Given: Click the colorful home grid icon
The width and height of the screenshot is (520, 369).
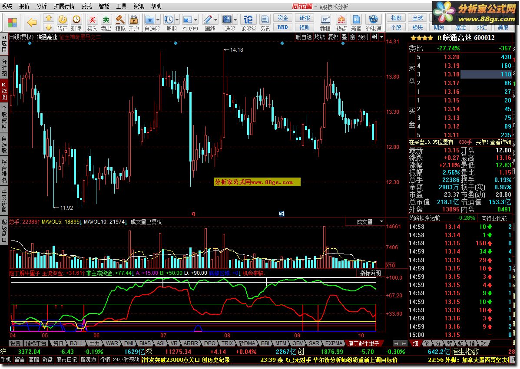Looking at the screenshot, I should click(x=12, y=22).
